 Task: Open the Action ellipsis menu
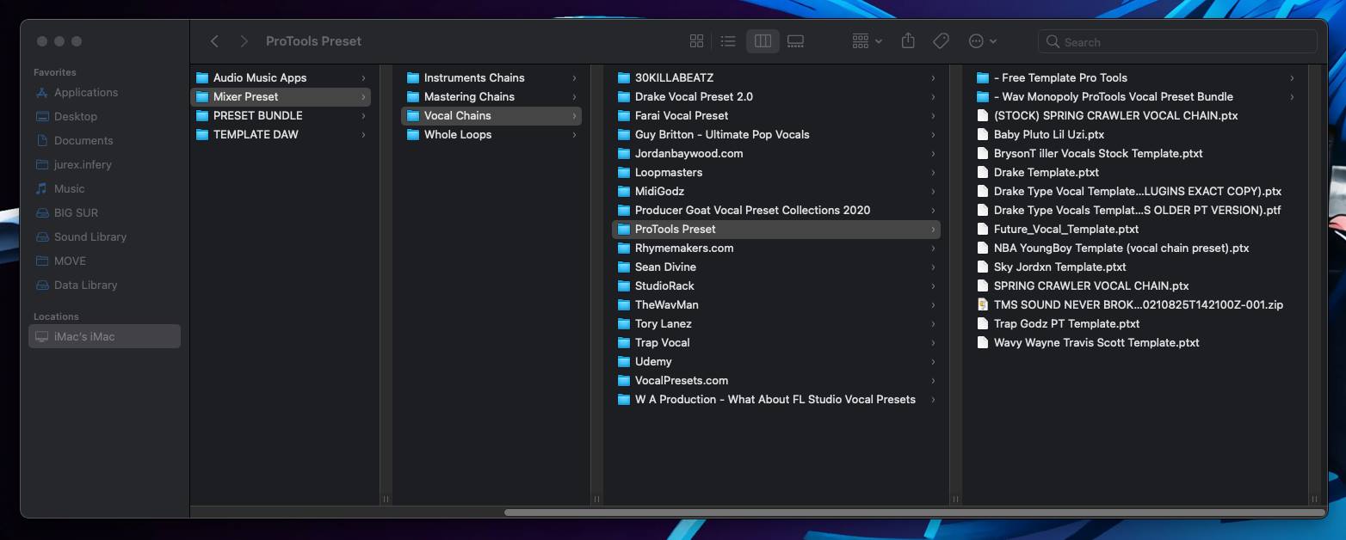(983, 41)
